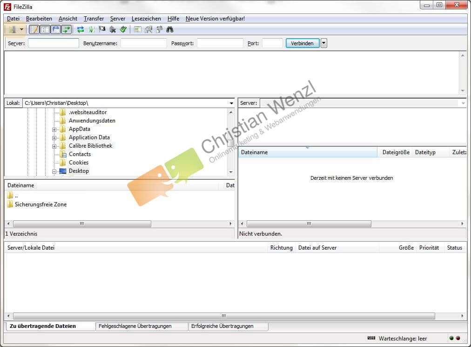Open directory listing filters dialog icon
The height and width of the screenshot is (347, 471).
138,29
